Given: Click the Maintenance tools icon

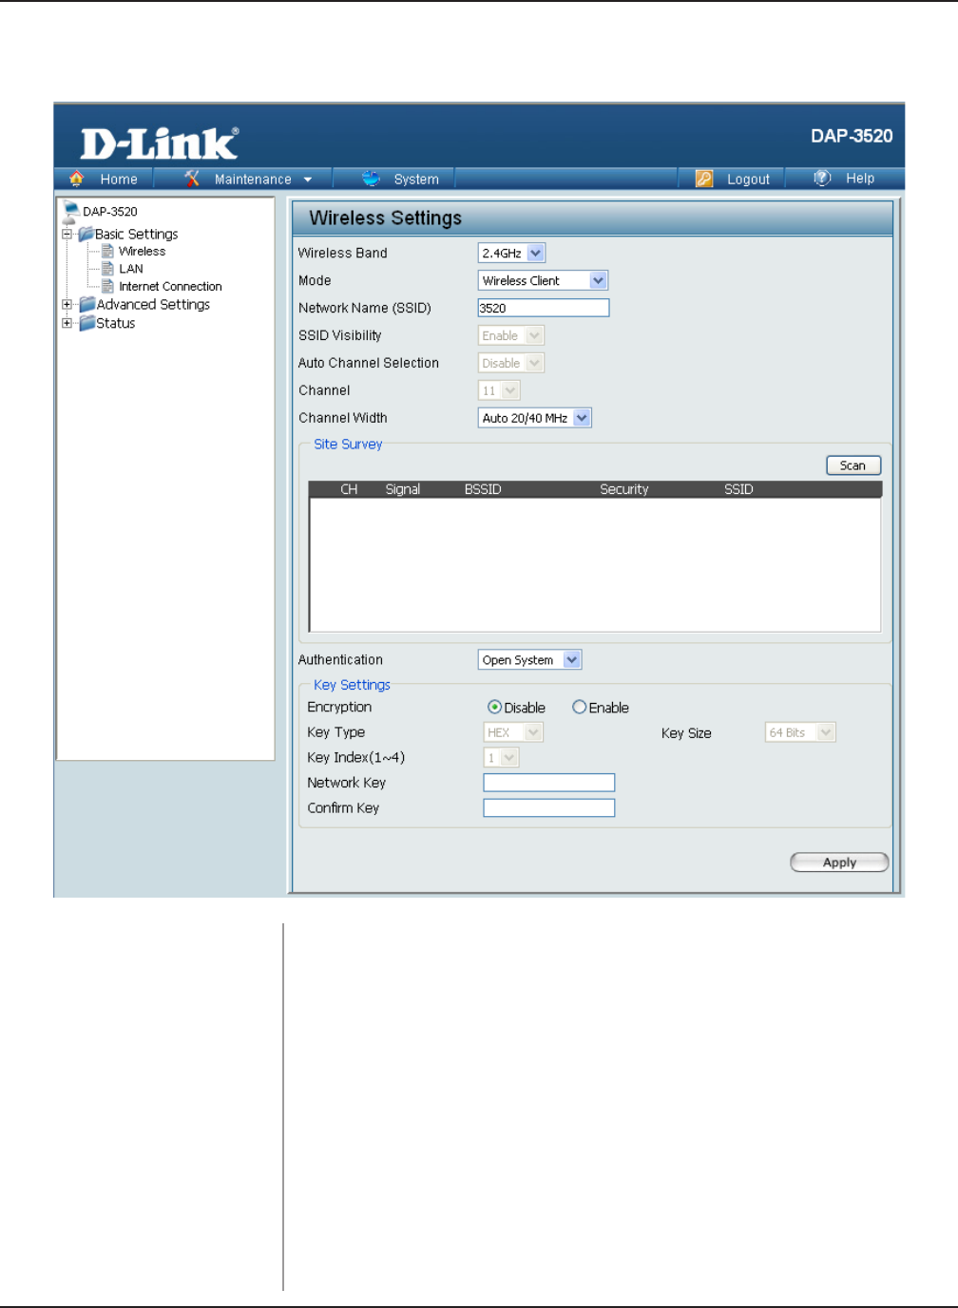Looking at the screenshot, I should 192,179.
